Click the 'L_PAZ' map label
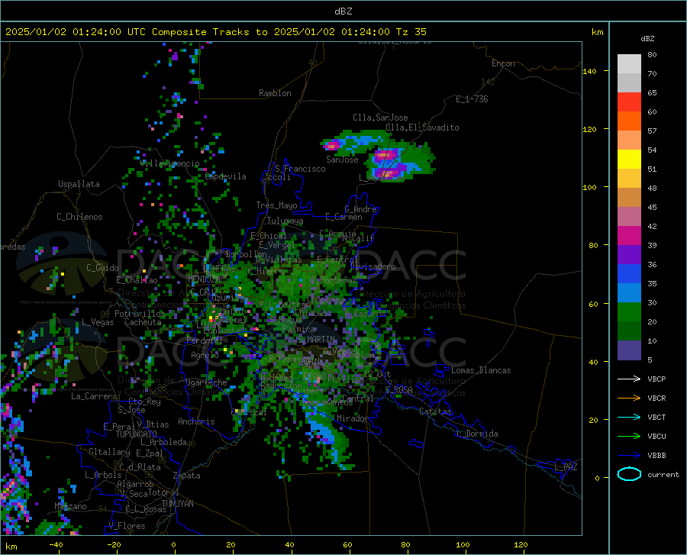 click(566, 467)
